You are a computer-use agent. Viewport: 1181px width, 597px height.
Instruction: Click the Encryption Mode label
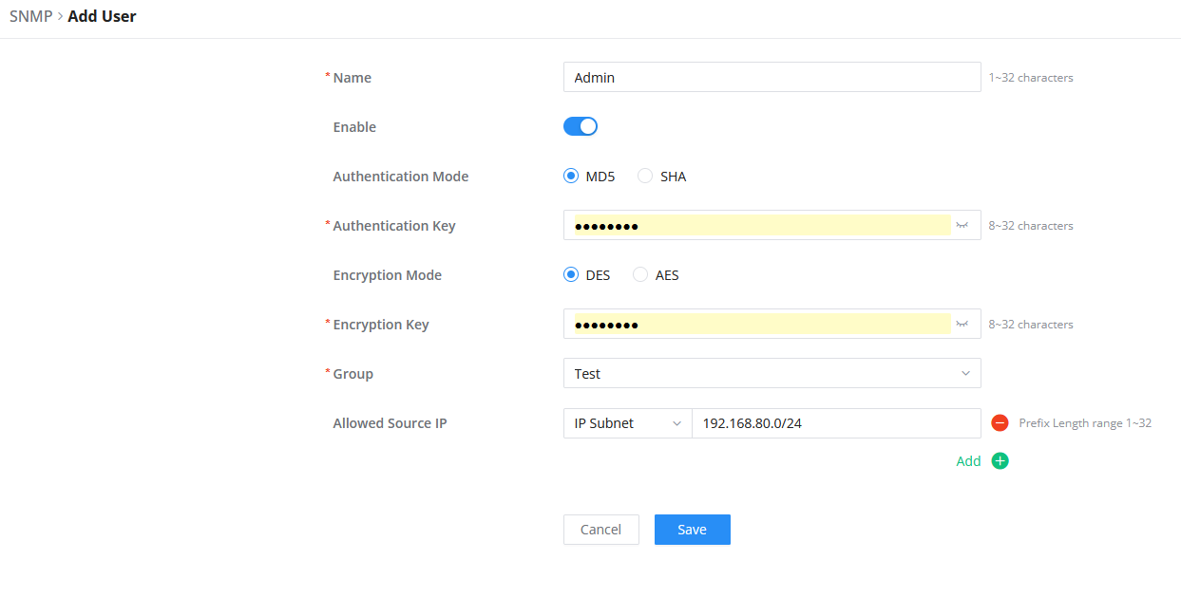click(387, 275)
